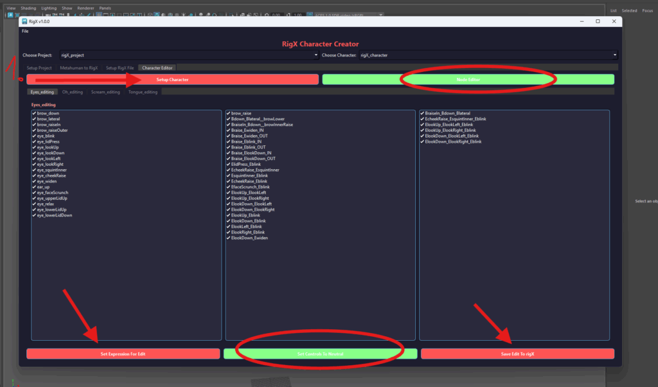This screenshot has height=387, width=658.
Task: Switch to the Setup Project tab
Action: tap(39, 67)
